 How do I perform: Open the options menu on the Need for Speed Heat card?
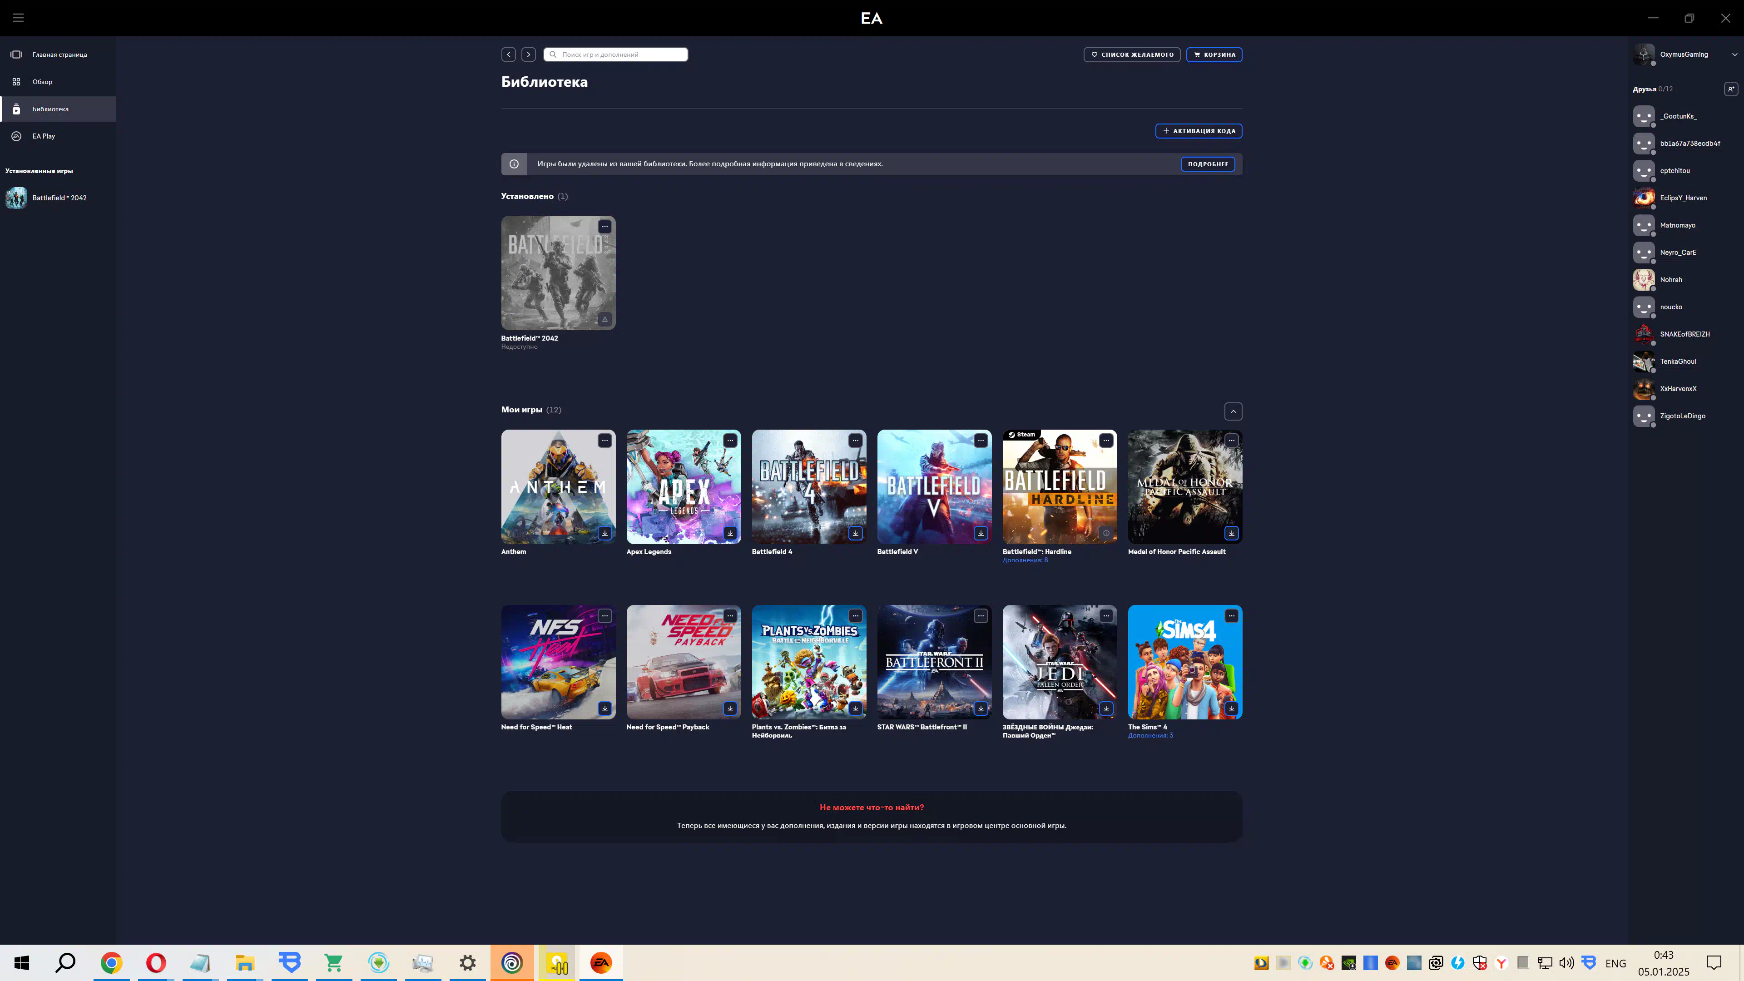pyautogui.click(x=604, y=616)
